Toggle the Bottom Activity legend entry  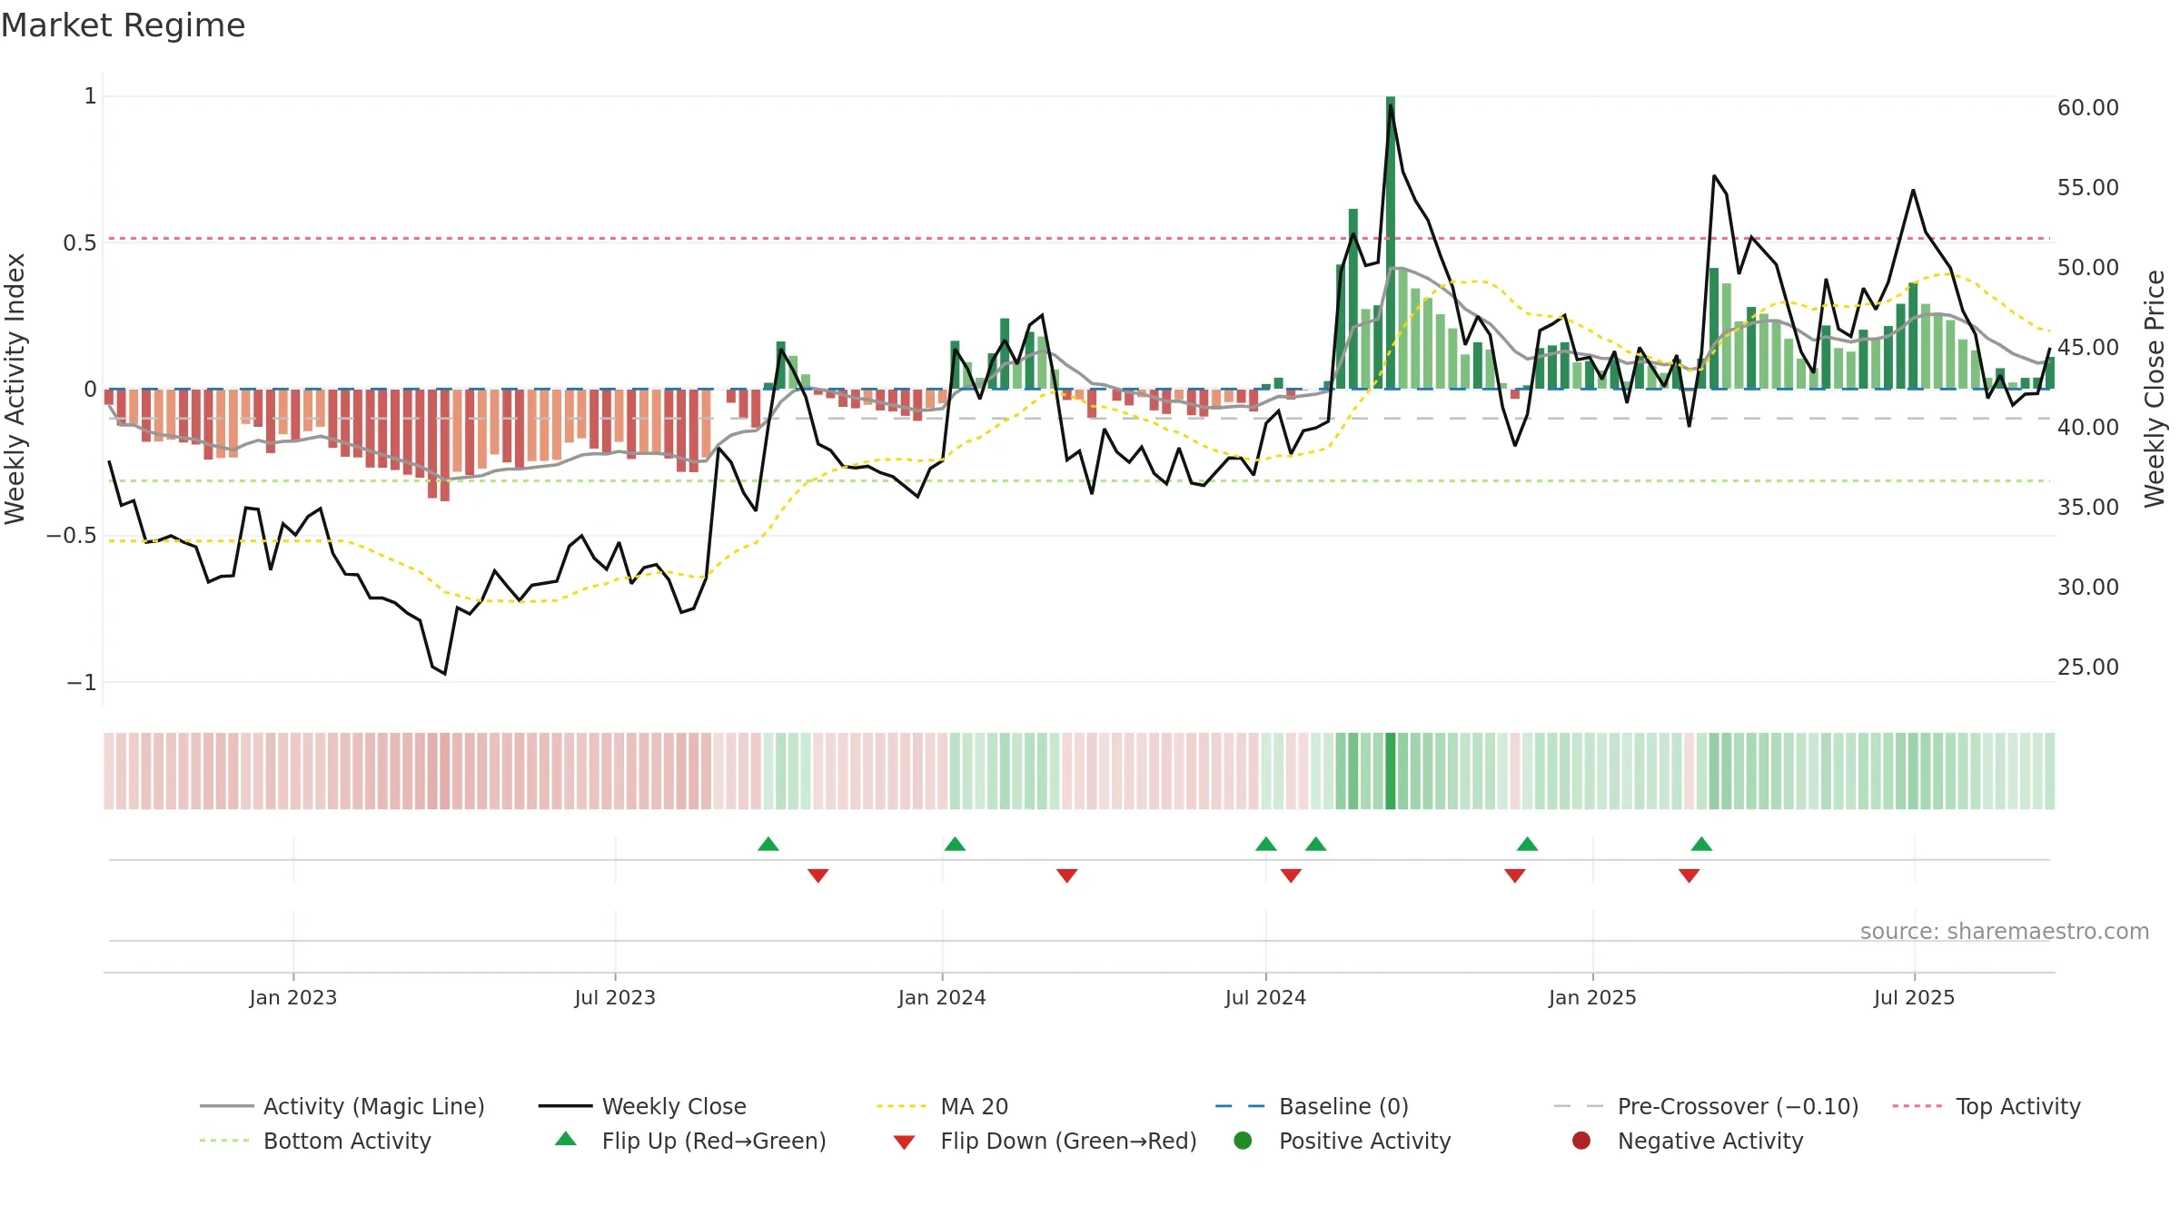(x=315, y=1141)
